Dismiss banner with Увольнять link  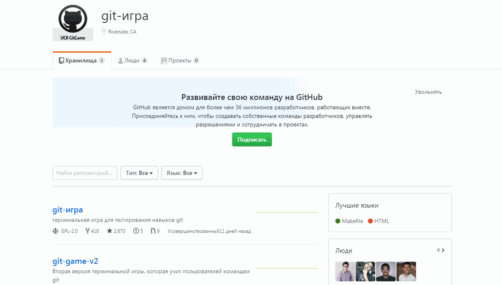tap(428, 92)
